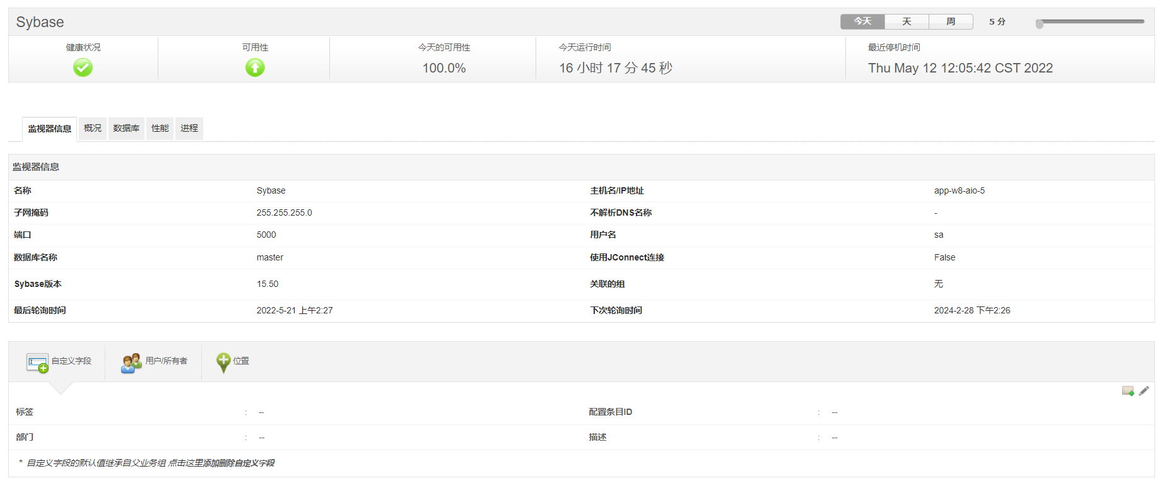Click the 配置条目ID field label
Screen dimensions: 1162x483
tap(611, 412)
